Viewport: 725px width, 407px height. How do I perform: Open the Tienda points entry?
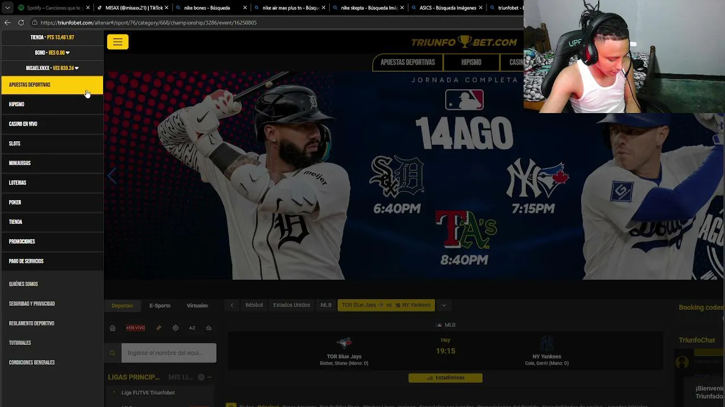[x=52, y=37]
